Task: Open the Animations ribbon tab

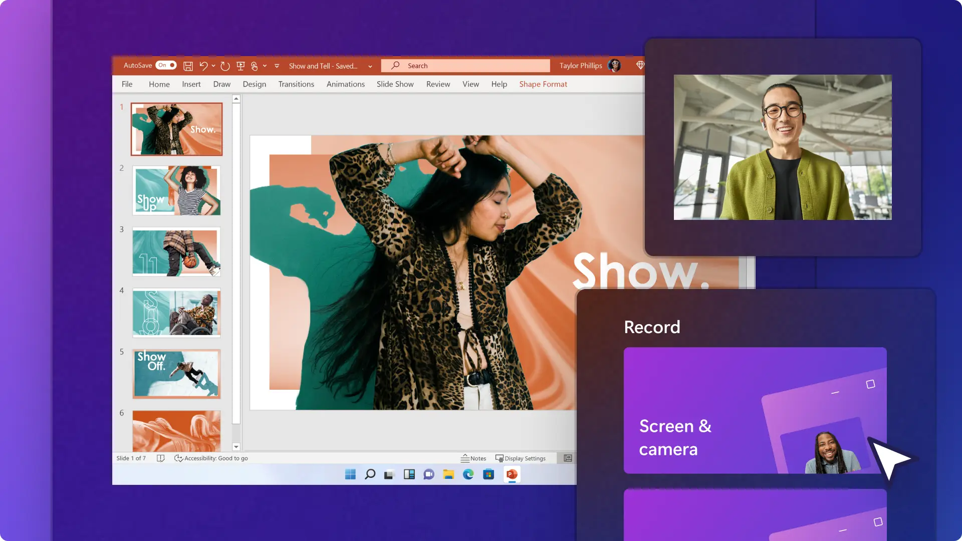Action: click(346, 84)
